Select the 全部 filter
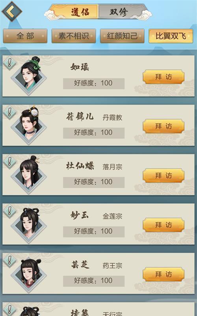Screen dimensions: 197x316 point(25,36)
